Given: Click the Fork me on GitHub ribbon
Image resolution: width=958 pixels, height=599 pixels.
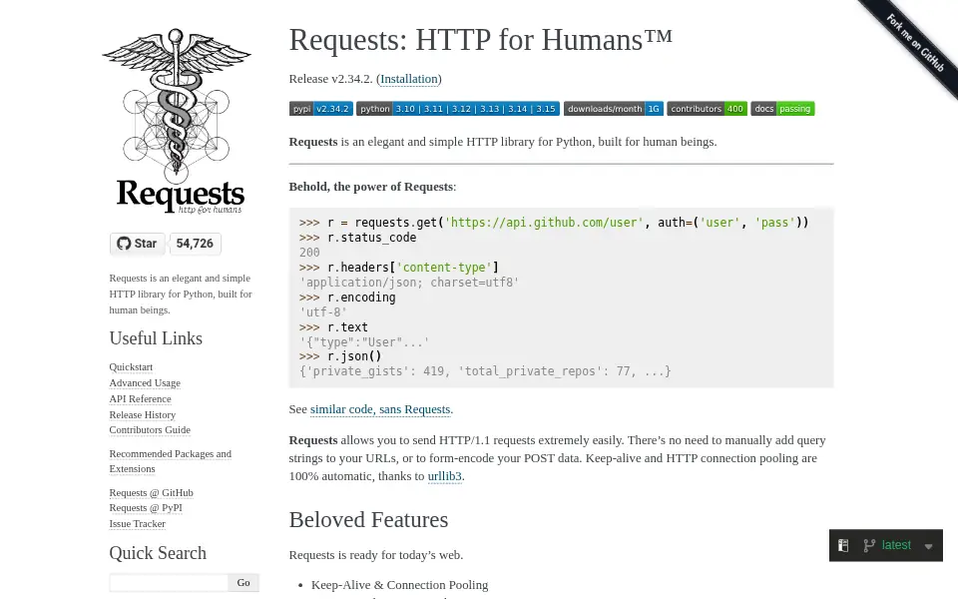Looking at the screenshot, I should (915, 42).
